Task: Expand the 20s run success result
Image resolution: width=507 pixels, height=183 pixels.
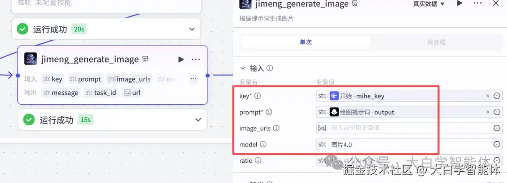Action: (192, 29)
